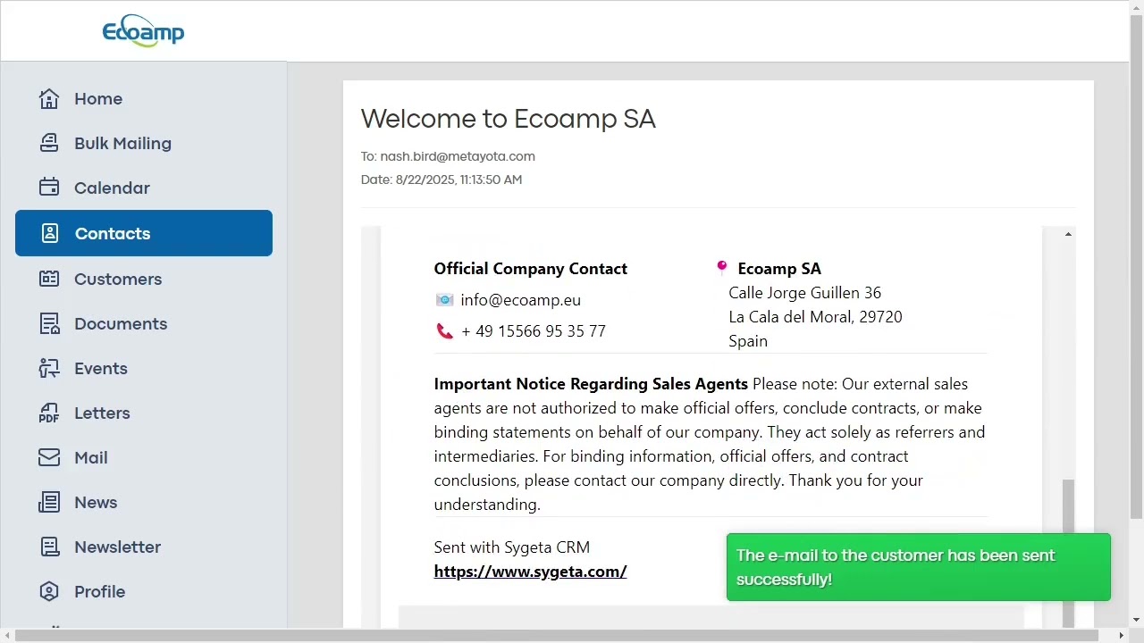Screen dimensions: 1144x643
Task: Click the Profile shield icon
Action: pyautogui.click(x=49, y=591)
